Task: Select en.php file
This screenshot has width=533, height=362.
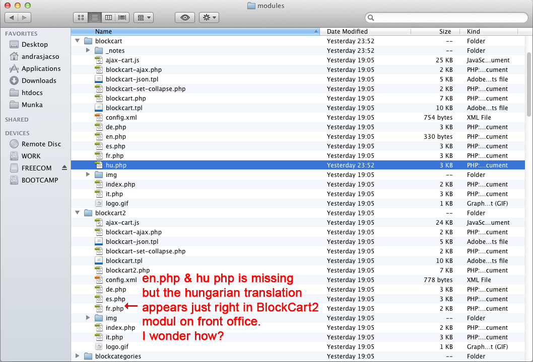Action: tap(298, 136)
